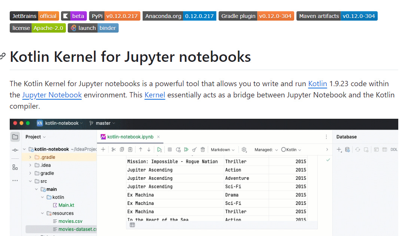This screenshot has height=236, width=408.
Task: Open the kotlin-notebook project selector dropdown
Action: pos(60,123)
